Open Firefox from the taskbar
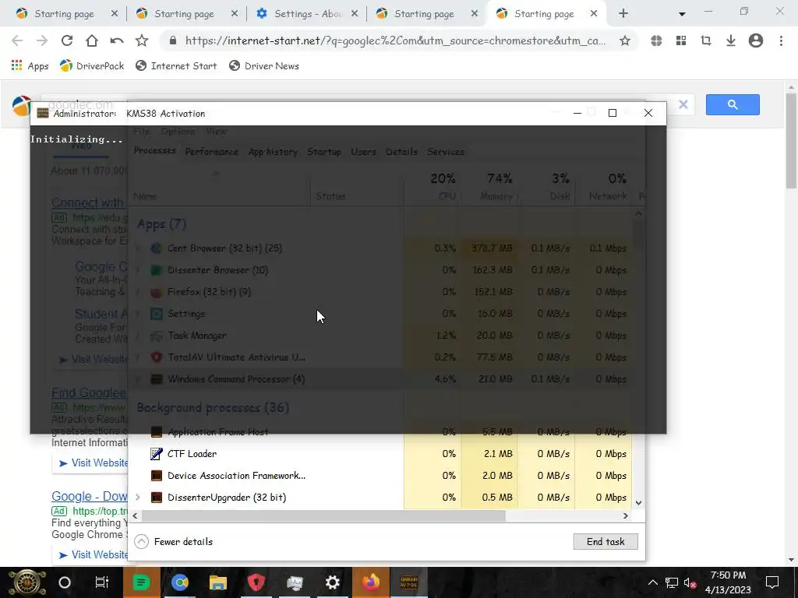This screenshot has width=798, height=598. click(x=370, y=582)
